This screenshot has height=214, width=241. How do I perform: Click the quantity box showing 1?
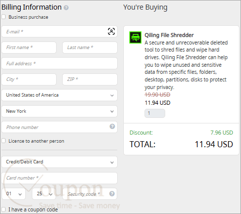tap(155, 113)
